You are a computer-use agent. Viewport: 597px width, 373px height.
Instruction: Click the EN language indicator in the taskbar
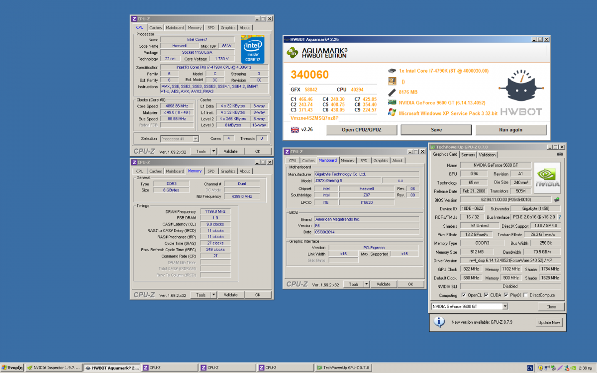tap(530, 368)
